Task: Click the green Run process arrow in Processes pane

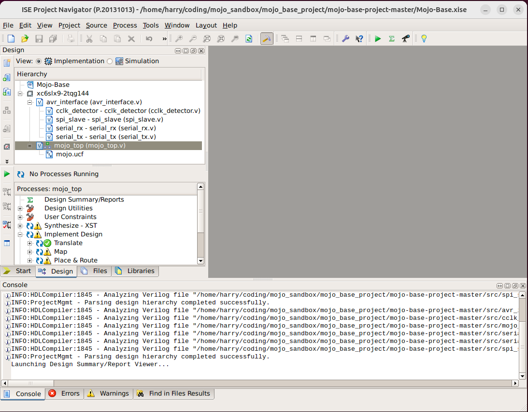Action: coord(7,174)
